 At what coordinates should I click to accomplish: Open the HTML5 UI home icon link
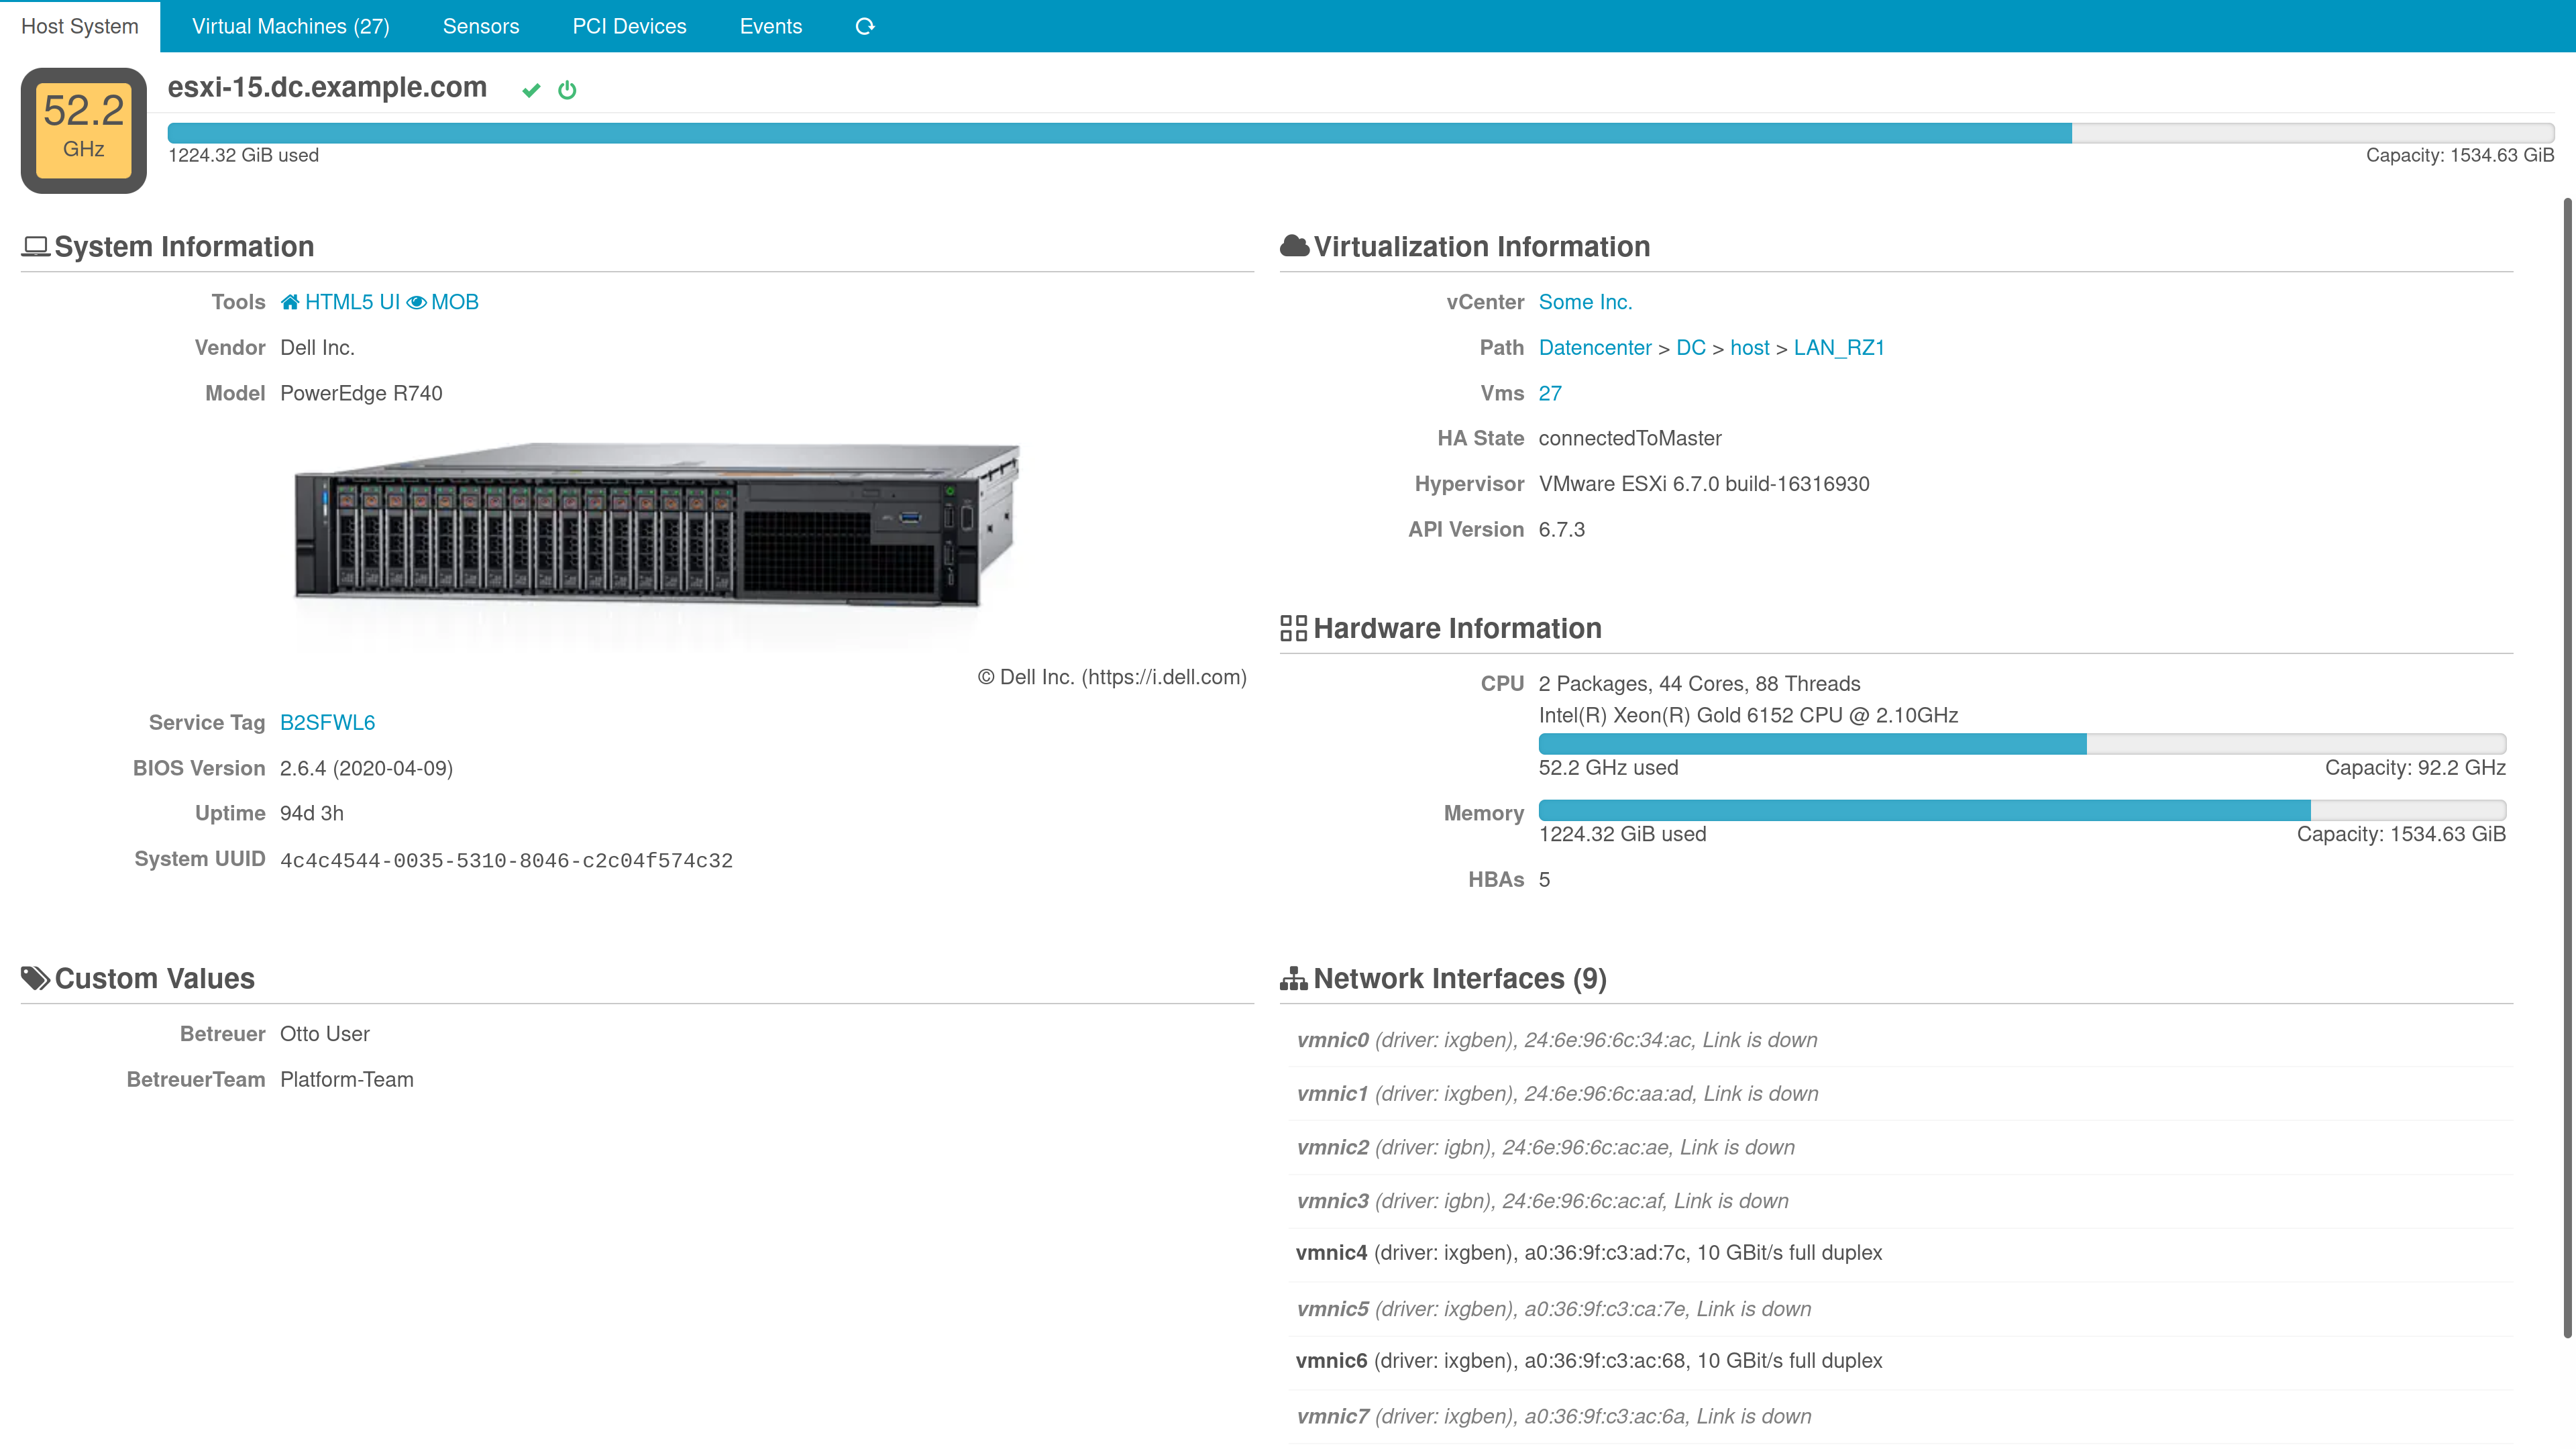tap(290, 302)
